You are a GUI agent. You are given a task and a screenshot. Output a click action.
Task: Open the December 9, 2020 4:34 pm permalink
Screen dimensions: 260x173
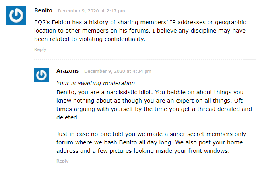coord(118,71)
